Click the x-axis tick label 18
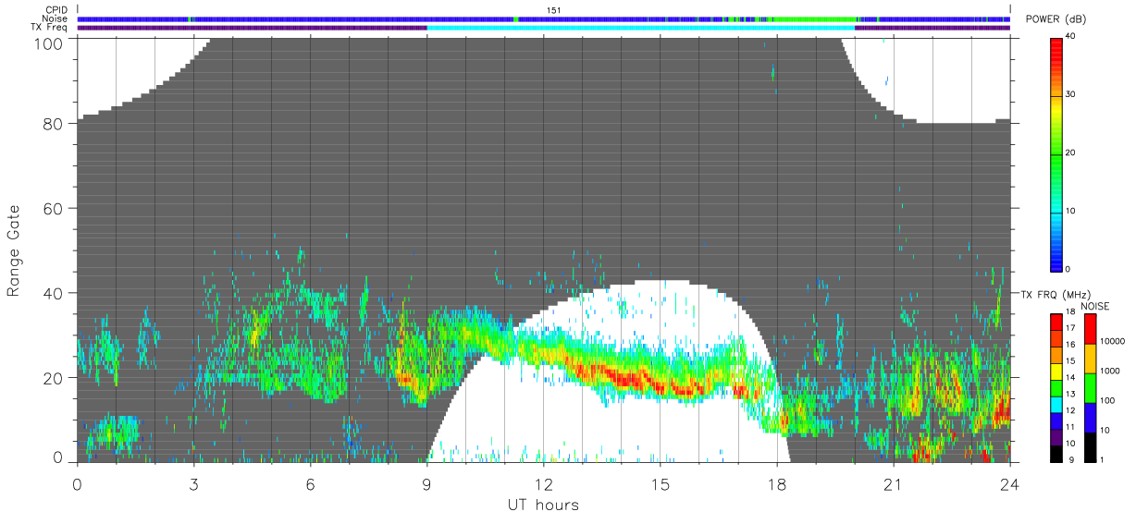Screen dimensions: 1136x524 [776, 483]
